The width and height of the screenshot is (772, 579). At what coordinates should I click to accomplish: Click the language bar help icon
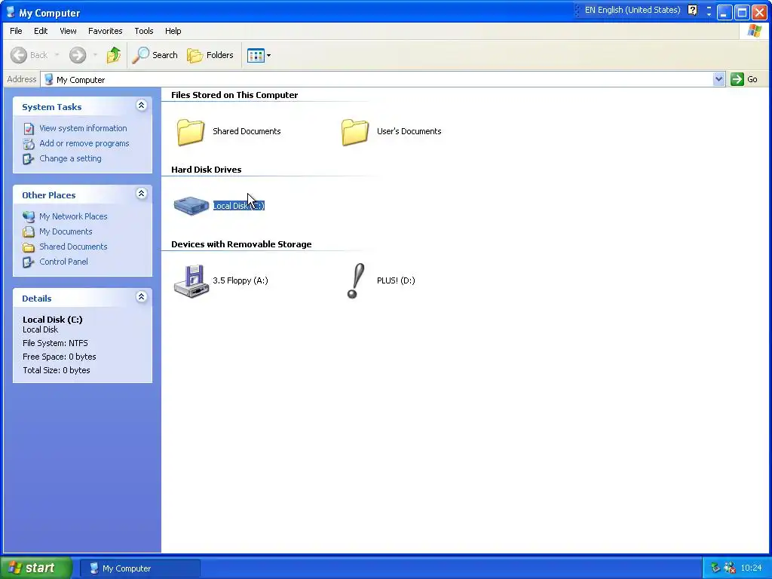pyautogui.click(x=692, y=11)
